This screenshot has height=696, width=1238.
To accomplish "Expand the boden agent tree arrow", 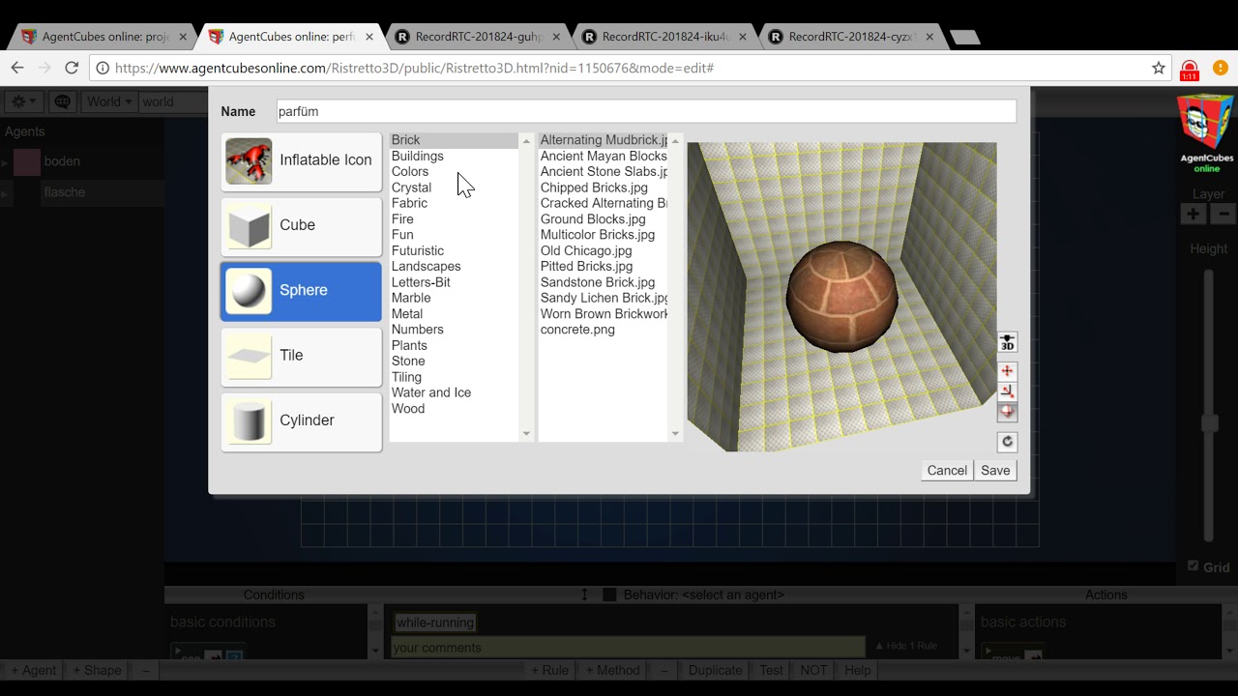I will [5, 162].
